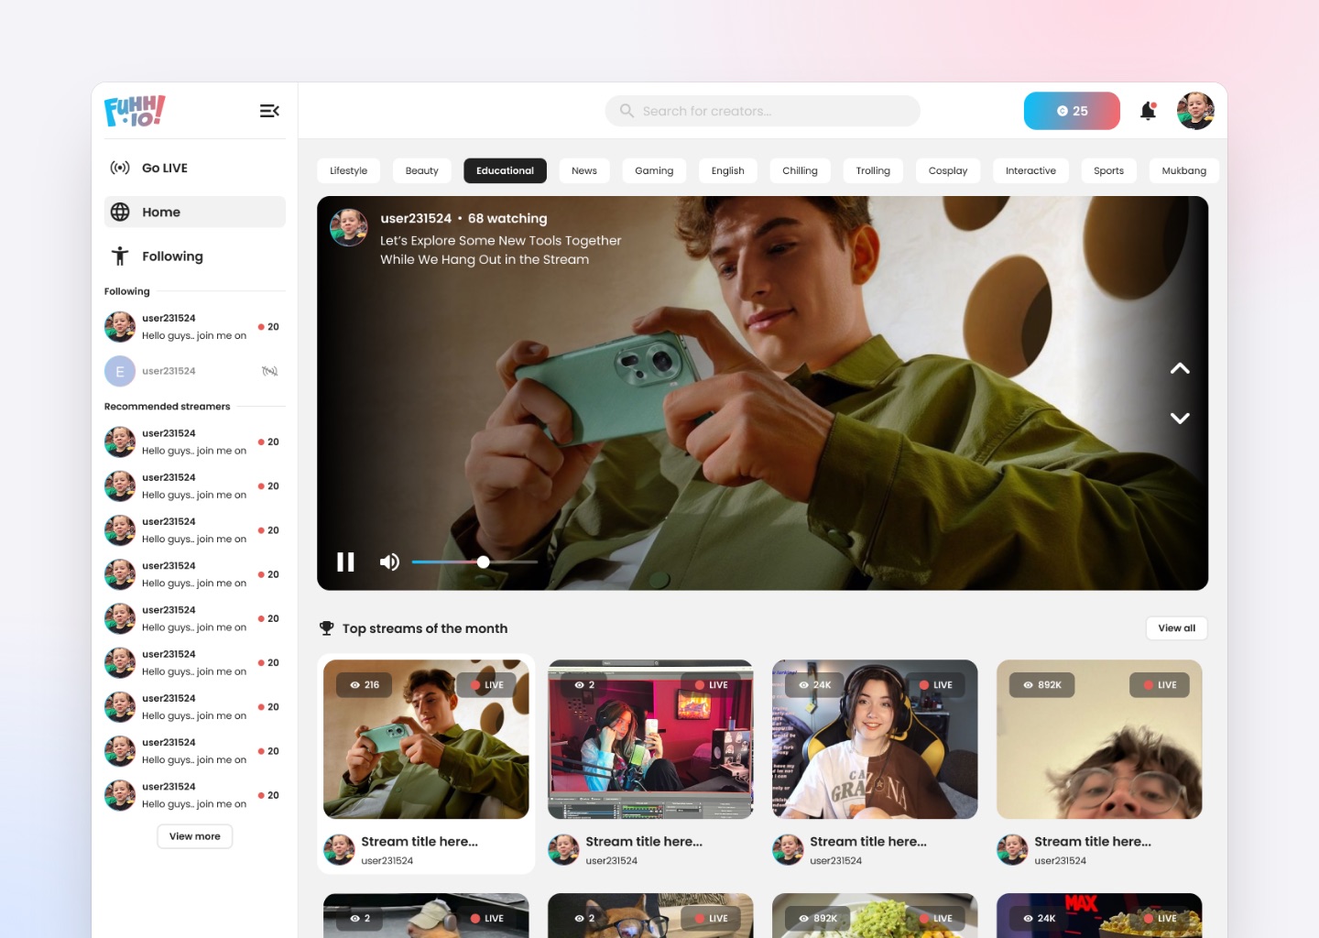This screenshot has height=938, width=1319.
Task: Click the avatar under the 216 stream card
Action: tap(339, 849)
